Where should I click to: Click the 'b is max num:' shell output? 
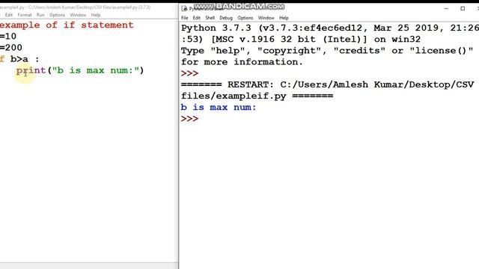click(x=219, y=108)
